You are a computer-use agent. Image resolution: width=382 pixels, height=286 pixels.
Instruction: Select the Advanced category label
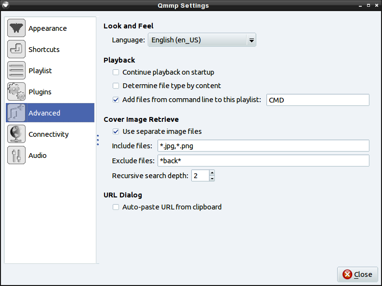(44, 113)
